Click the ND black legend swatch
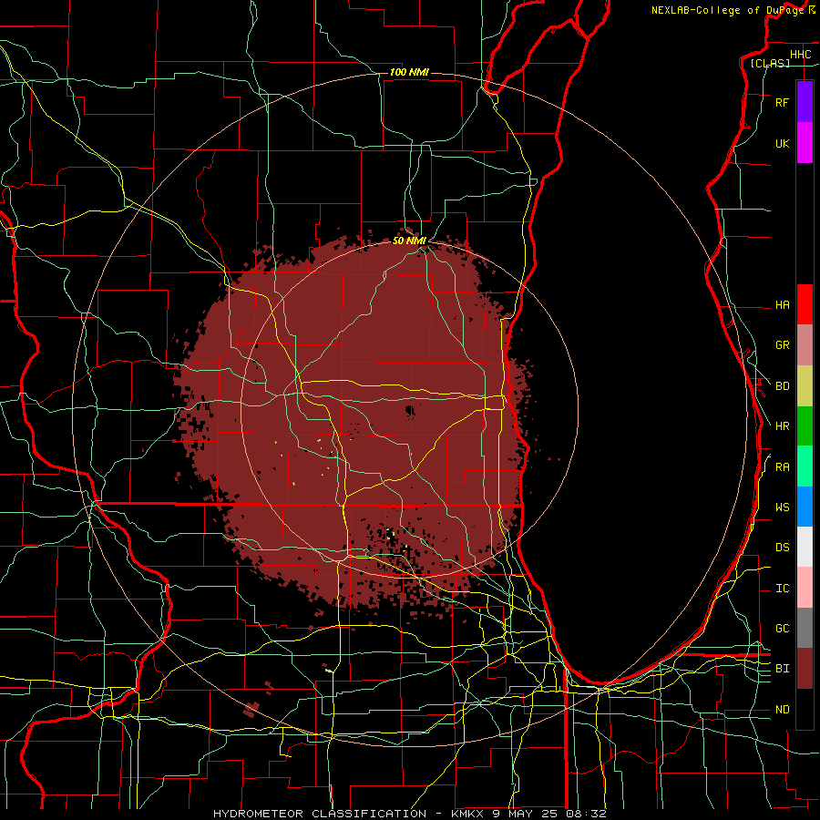The height and width of the screenshot is (820, 820). coord(805,709)
